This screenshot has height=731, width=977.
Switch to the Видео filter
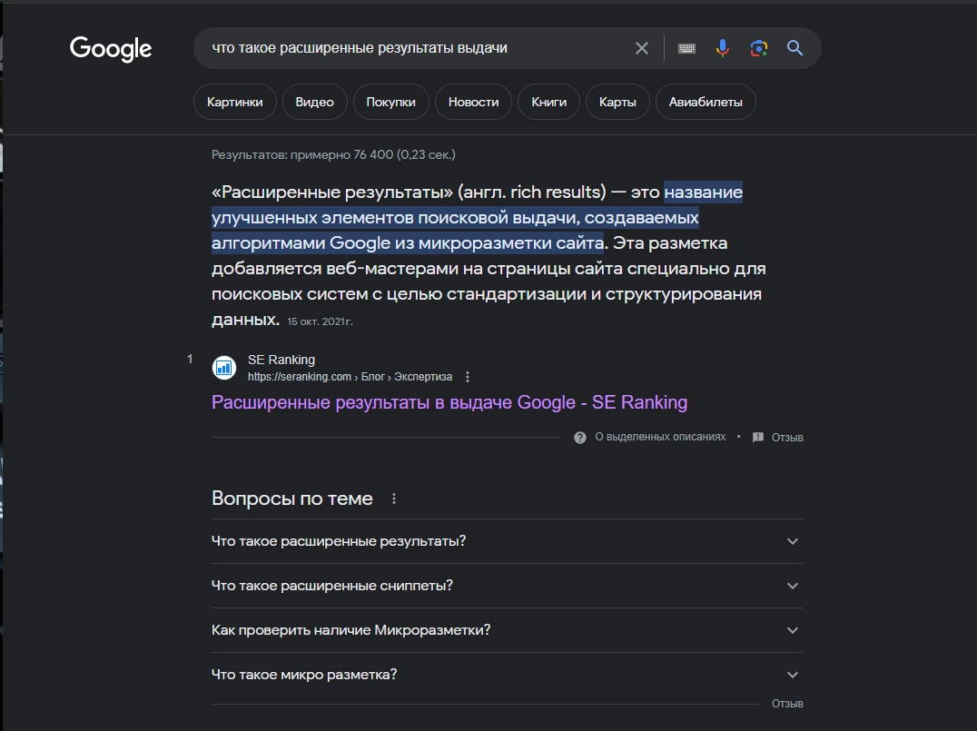click(x=315, y=102)
